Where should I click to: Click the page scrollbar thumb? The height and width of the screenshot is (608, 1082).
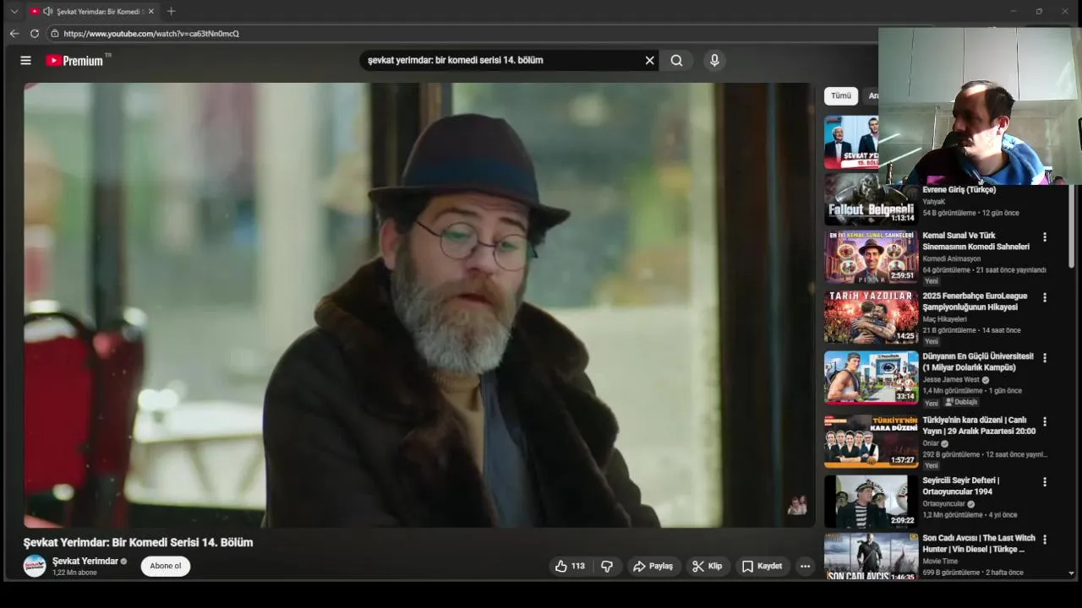click(1072, 226)
